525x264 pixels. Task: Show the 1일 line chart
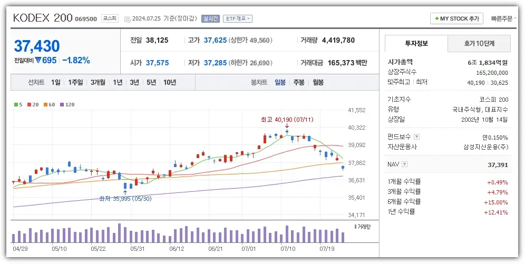coord(56,83)
